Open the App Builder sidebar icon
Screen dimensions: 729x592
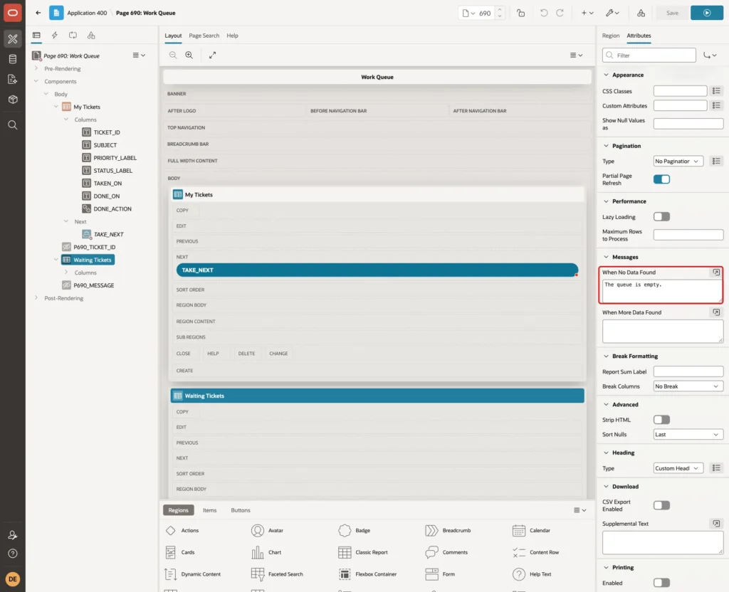coord(13,38)
